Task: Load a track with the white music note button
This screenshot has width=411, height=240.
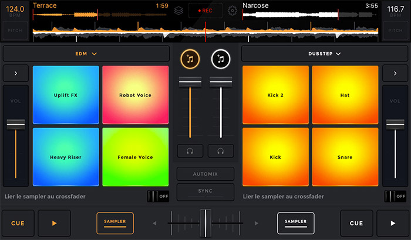Action: point(221,59)
